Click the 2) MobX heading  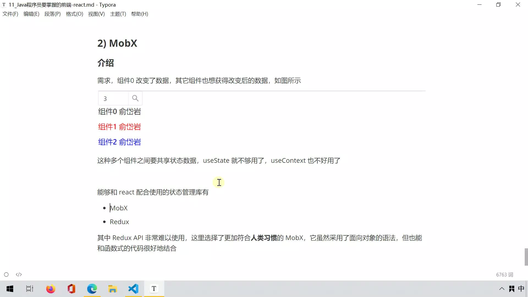coord(117,43)
